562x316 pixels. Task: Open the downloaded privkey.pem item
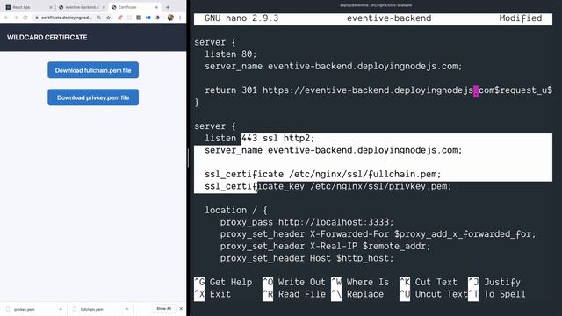25,309
